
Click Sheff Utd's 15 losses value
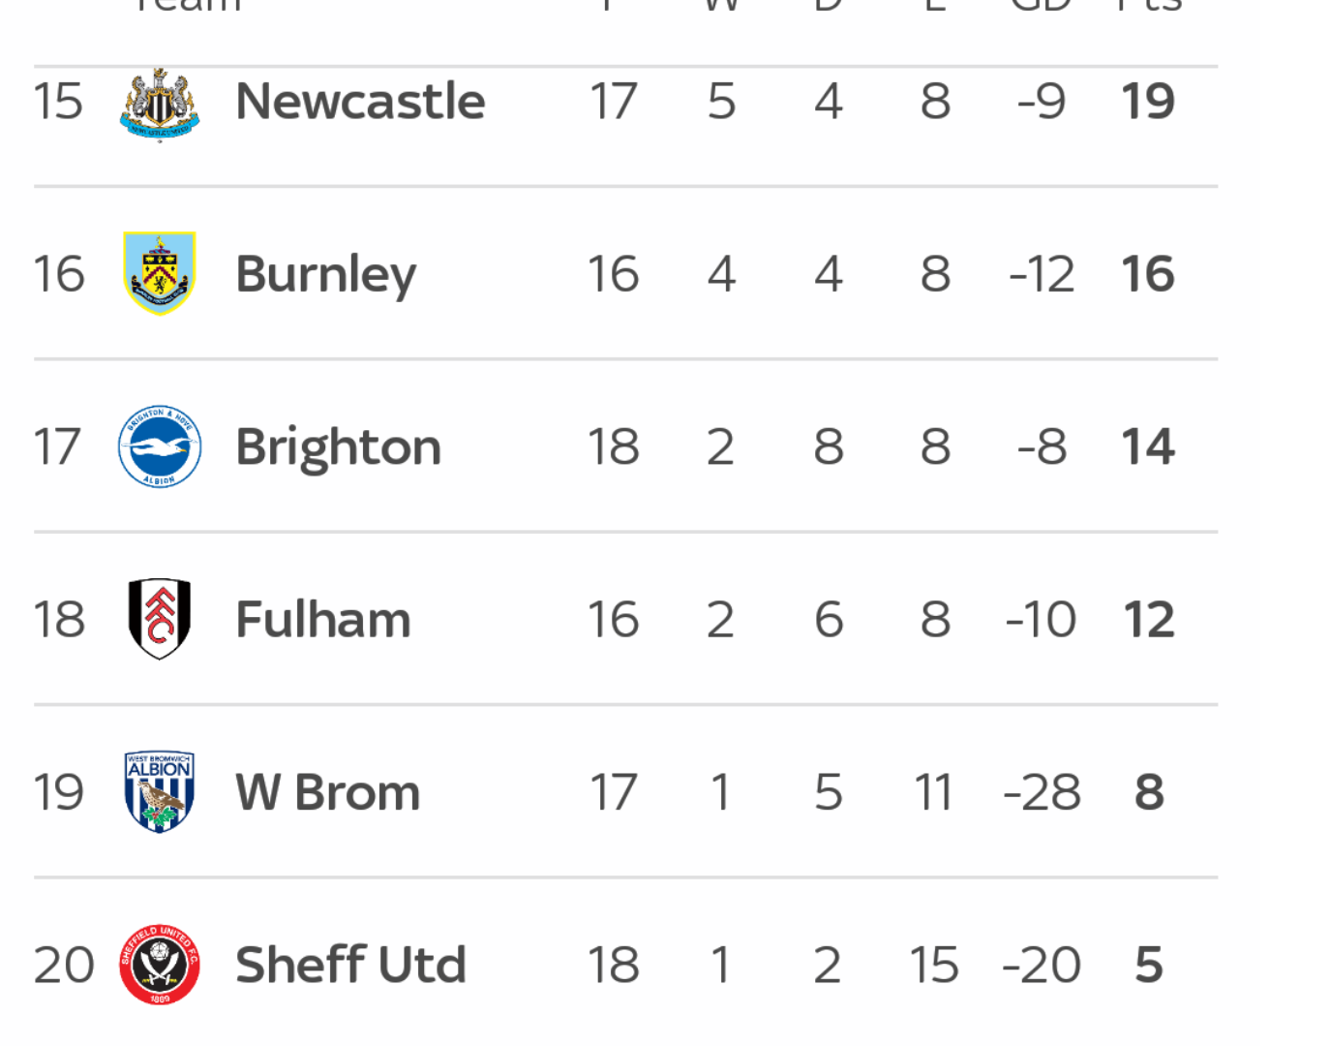pyautogui.click(x=934, y=966)
